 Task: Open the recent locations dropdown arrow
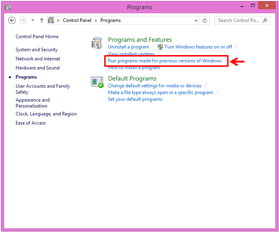[x=33, y=21]
